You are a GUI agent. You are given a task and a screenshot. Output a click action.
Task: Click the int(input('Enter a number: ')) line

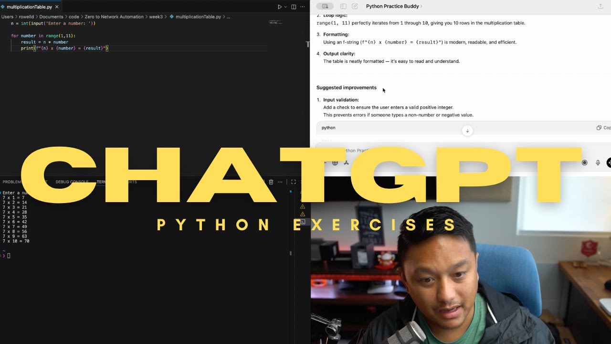tap(53, 23)
